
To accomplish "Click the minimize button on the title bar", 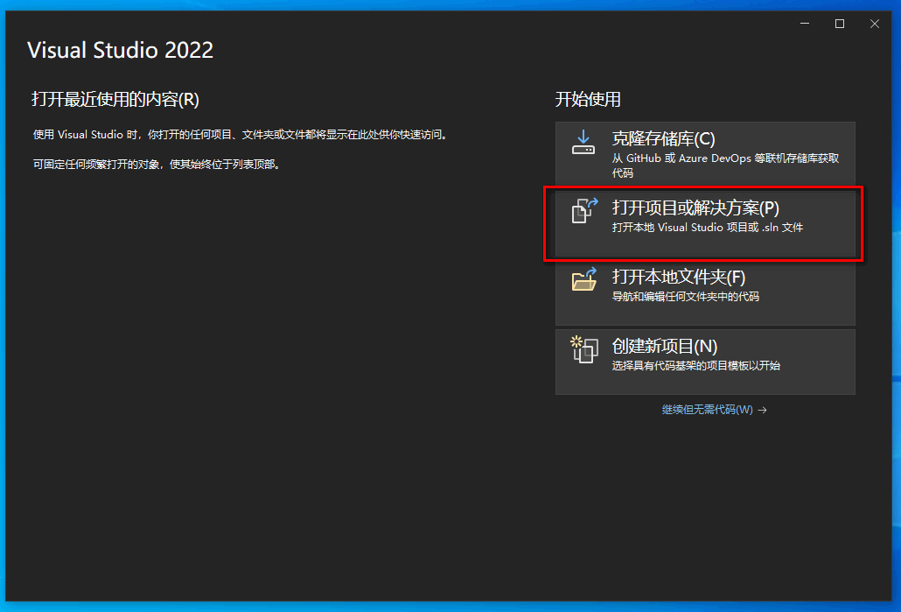I will point(805,24).
